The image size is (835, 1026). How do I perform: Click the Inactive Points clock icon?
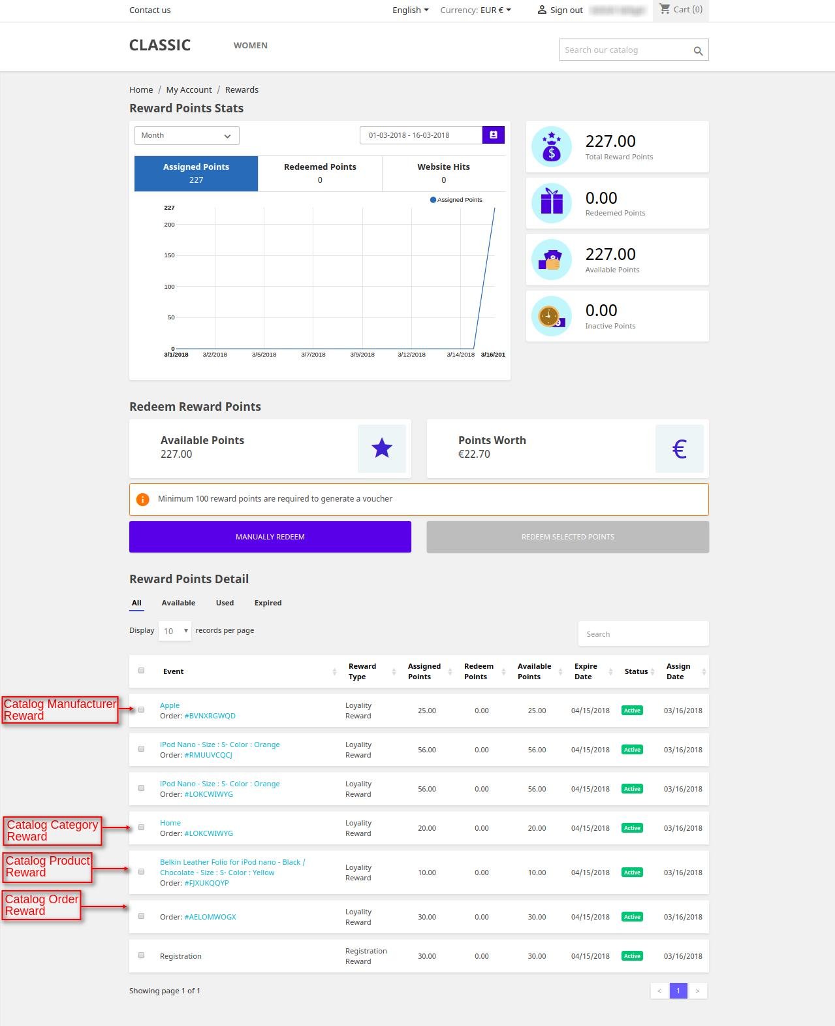point(552,316)
